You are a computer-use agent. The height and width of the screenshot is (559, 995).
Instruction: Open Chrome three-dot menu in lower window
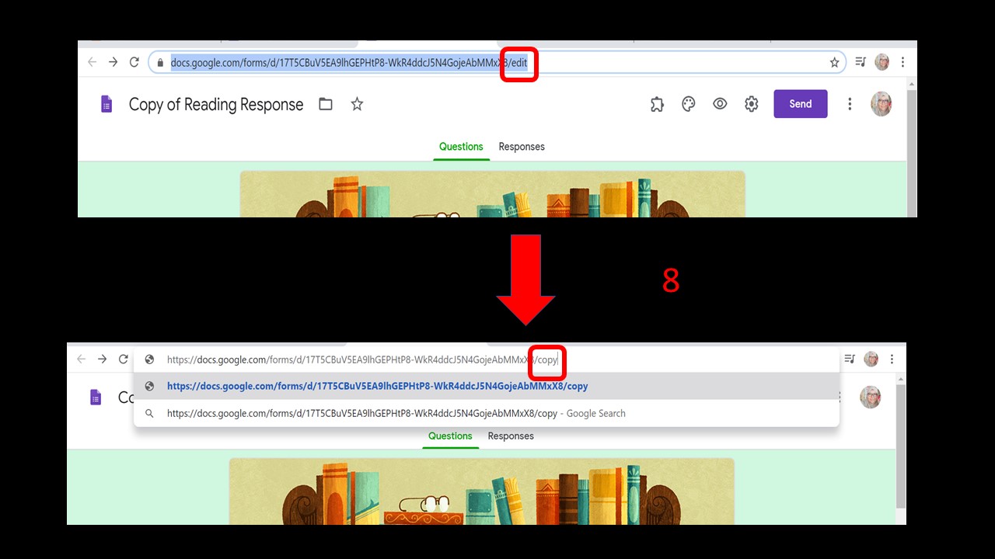(892, 359)
